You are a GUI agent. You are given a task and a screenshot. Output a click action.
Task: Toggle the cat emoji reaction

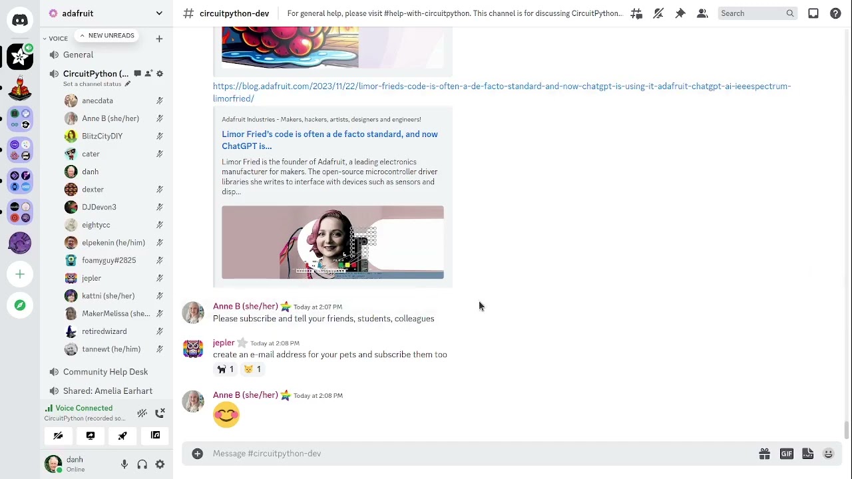coord(252,369)
